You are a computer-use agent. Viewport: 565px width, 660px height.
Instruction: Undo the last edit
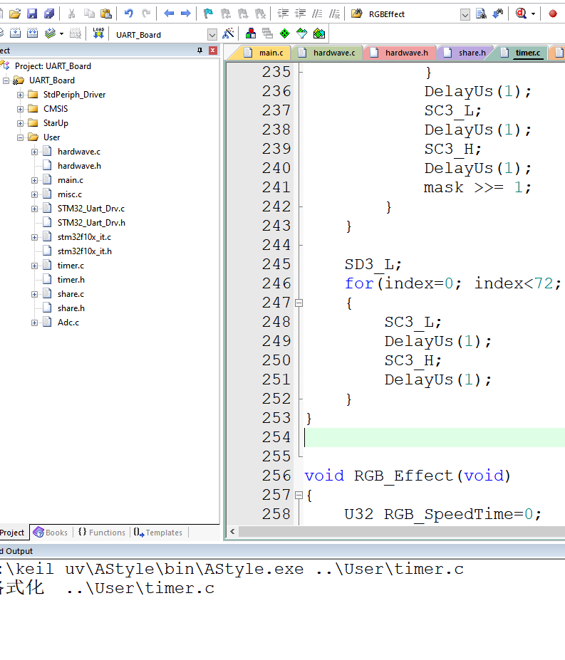tap(128, 14)
